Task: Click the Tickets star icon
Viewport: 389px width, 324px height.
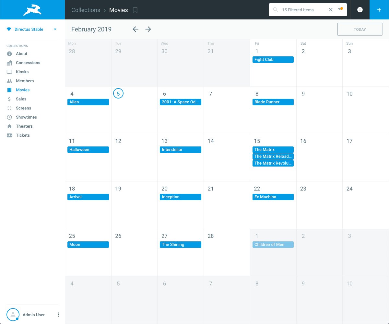Action: click(x=9, y=135)
